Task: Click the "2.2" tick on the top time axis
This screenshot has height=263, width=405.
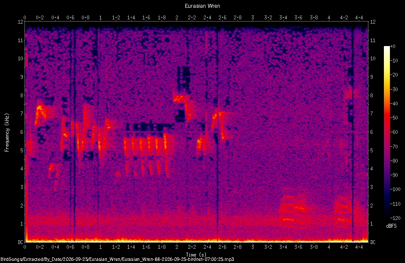Action: pyautogui.click(x=192, y=18)
